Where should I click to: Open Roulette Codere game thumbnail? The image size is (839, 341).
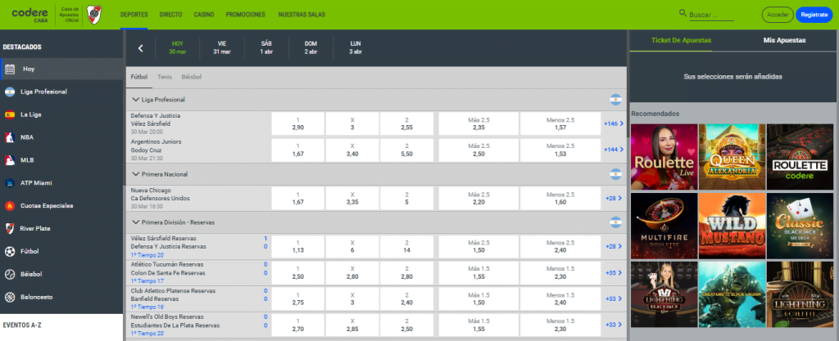click(x=800, y=157)
